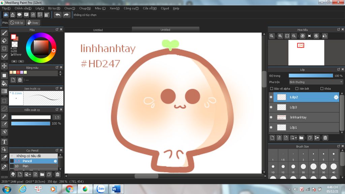Image resolution: width=345 pixels, height=194 pixels.
Task: Click the brush size value field 1.5
Action: (57, 117)
